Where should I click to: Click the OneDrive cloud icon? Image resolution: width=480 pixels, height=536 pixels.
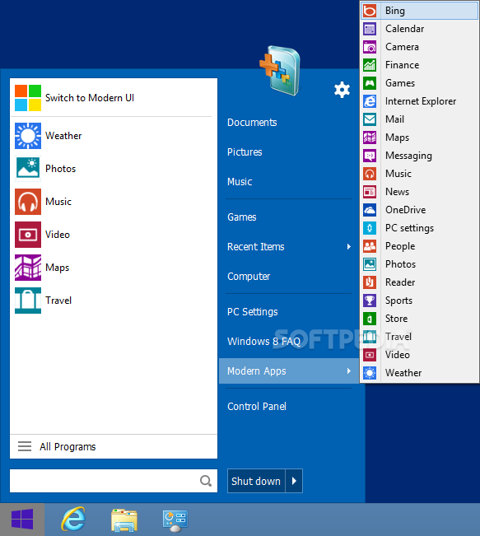(x=369, y=210)
